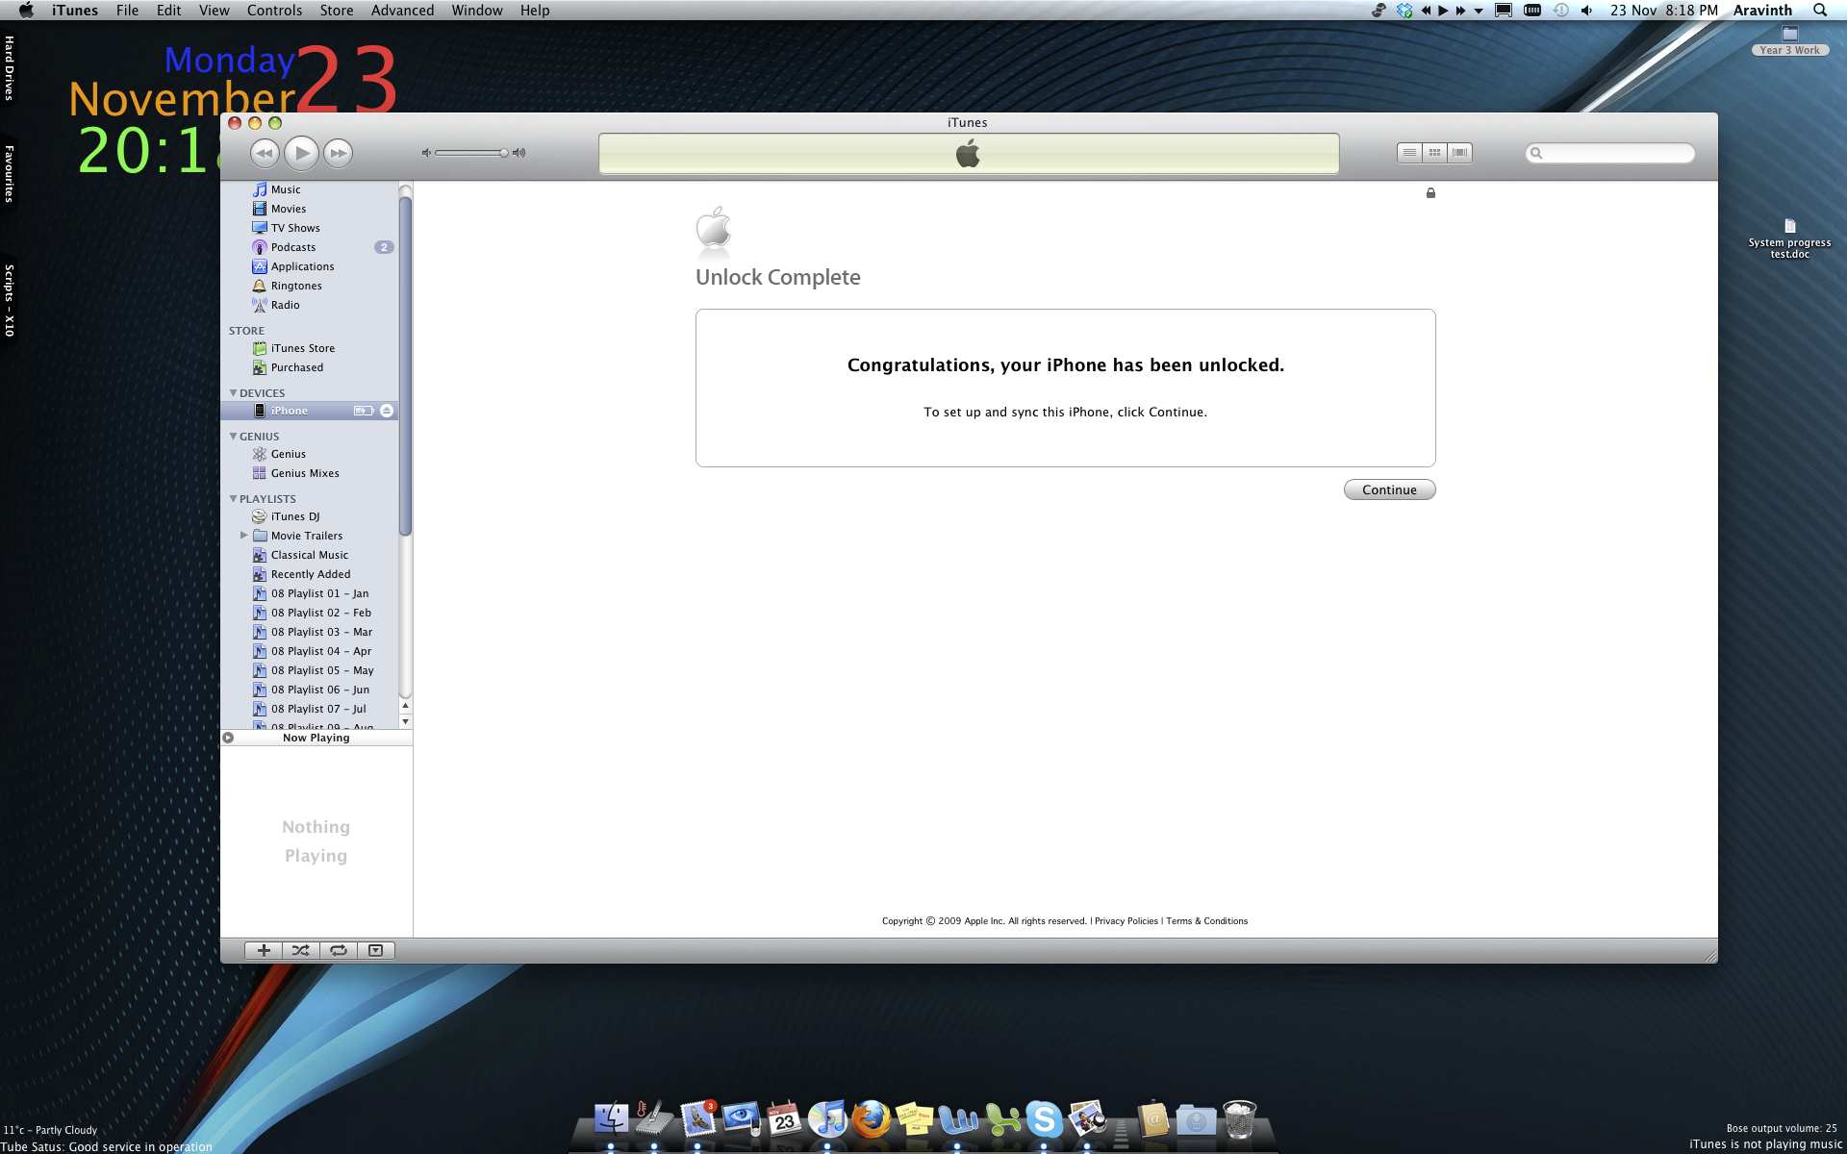Open Mail from the Dock
The height and width of the screenshot is (1154, 1847).
tap(698, 1118)
